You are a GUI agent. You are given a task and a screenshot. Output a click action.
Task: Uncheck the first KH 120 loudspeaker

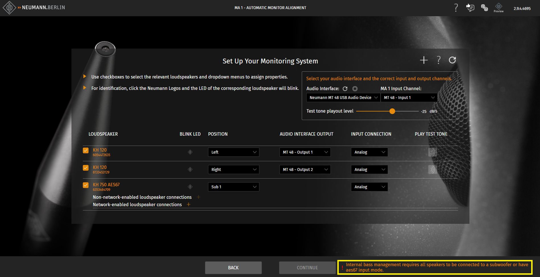pyautogui.click(x=86, y=150)
